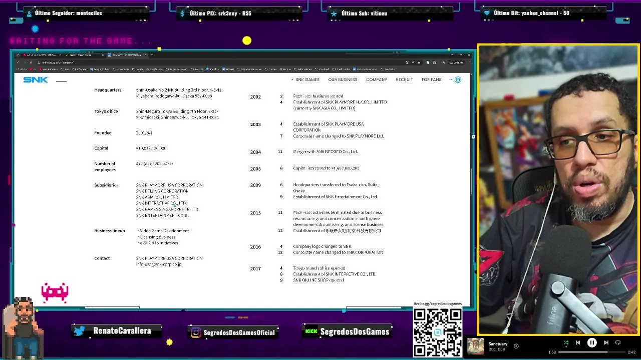
Task: Click the browser back arrow
Action: [18, 62]
